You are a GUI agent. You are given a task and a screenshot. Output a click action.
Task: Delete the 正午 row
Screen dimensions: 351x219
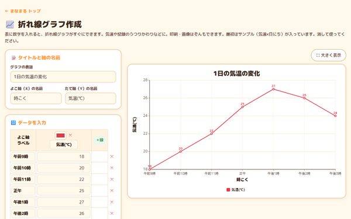(112, 190)
